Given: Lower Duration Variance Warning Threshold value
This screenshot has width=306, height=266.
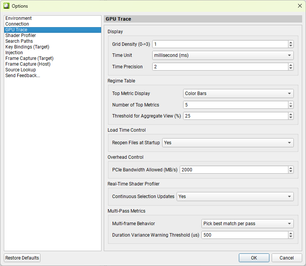Looking at the screenshot, I should (x=291, y=237).
